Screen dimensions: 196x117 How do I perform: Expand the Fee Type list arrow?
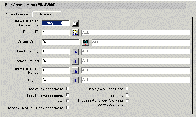[75, 80]
